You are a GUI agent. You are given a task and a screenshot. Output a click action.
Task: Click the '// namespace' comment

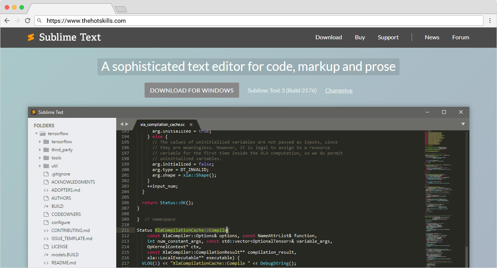160,219
